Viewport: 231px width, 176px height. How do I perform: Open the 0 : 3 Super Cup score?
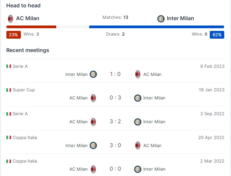pyautogui.click(x=115, y=98)
